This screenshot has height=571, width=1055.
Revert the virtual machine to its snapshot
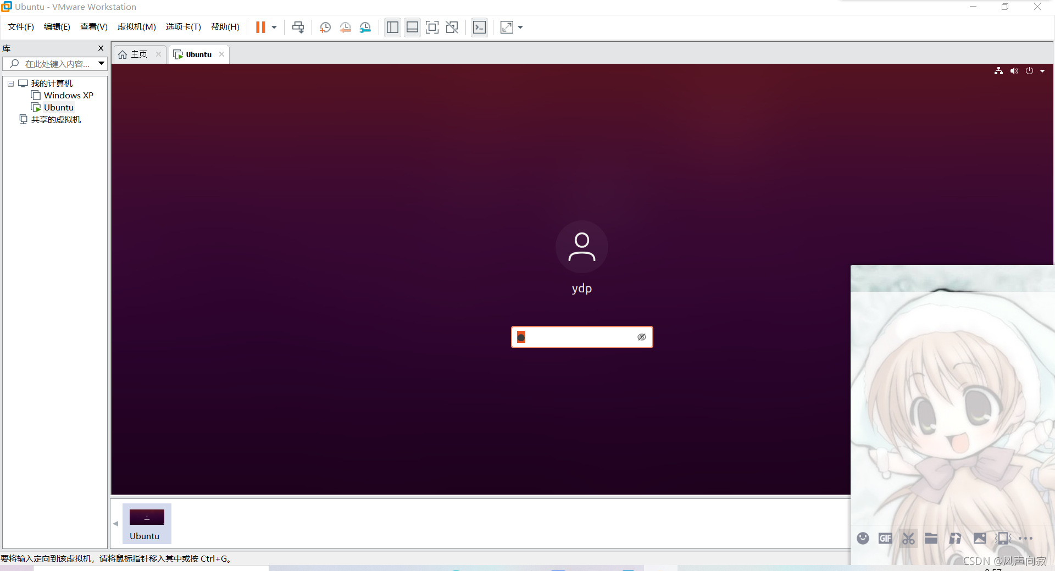345,27
